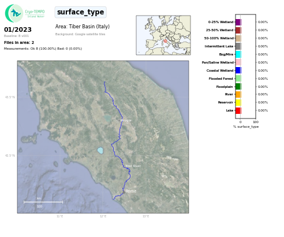Select the yellow Reservoir swatch

click(x=238, y=102)
